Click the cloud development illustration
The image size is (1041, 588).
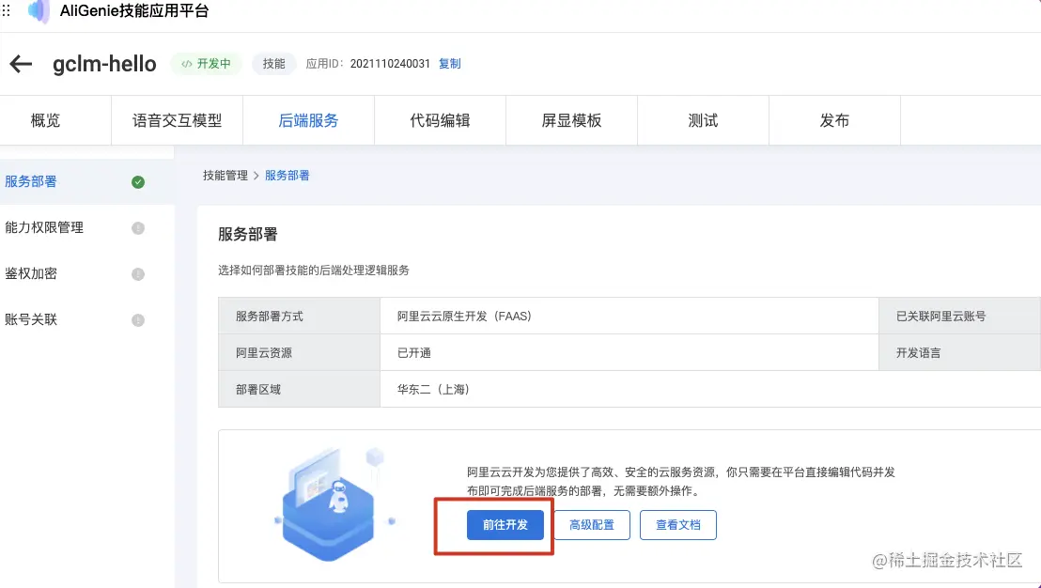click(x=335, y=504)
